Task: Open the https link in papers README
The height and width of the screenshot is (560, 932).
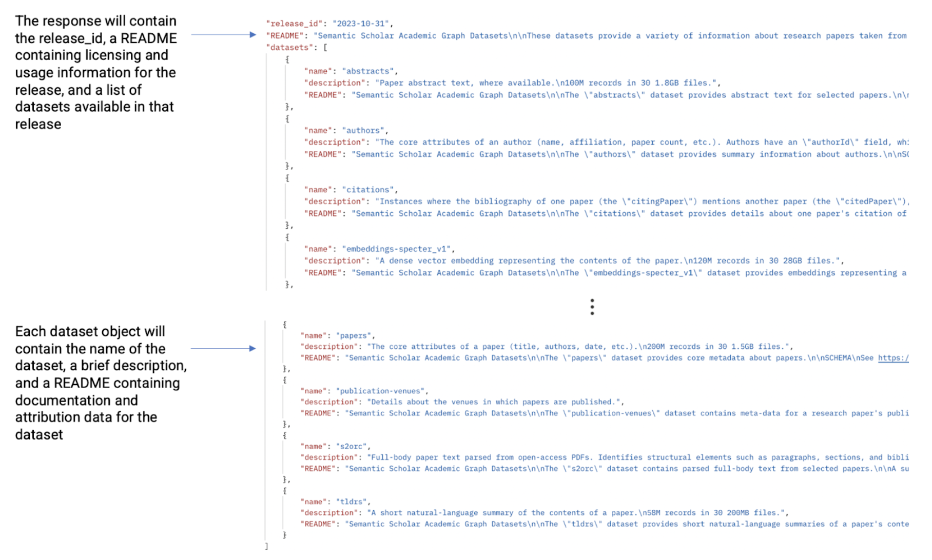Action: point(893,358)
